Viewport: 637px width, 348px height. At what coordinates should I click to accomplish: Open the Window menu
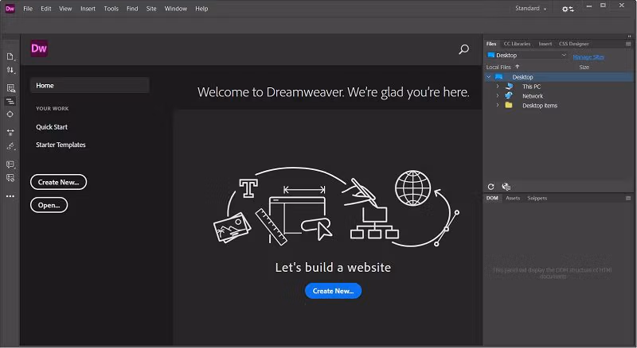175,9
